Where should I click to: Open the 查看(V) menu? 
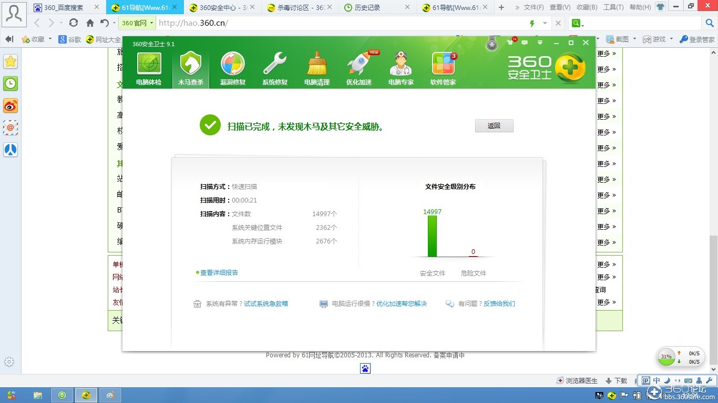pos(560,7)
